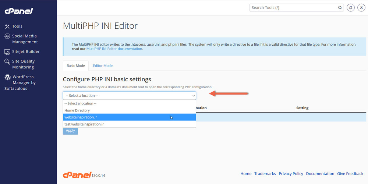Open the user account icon
Viewport: 368px width, 184px height.
[x=361, y=7]
